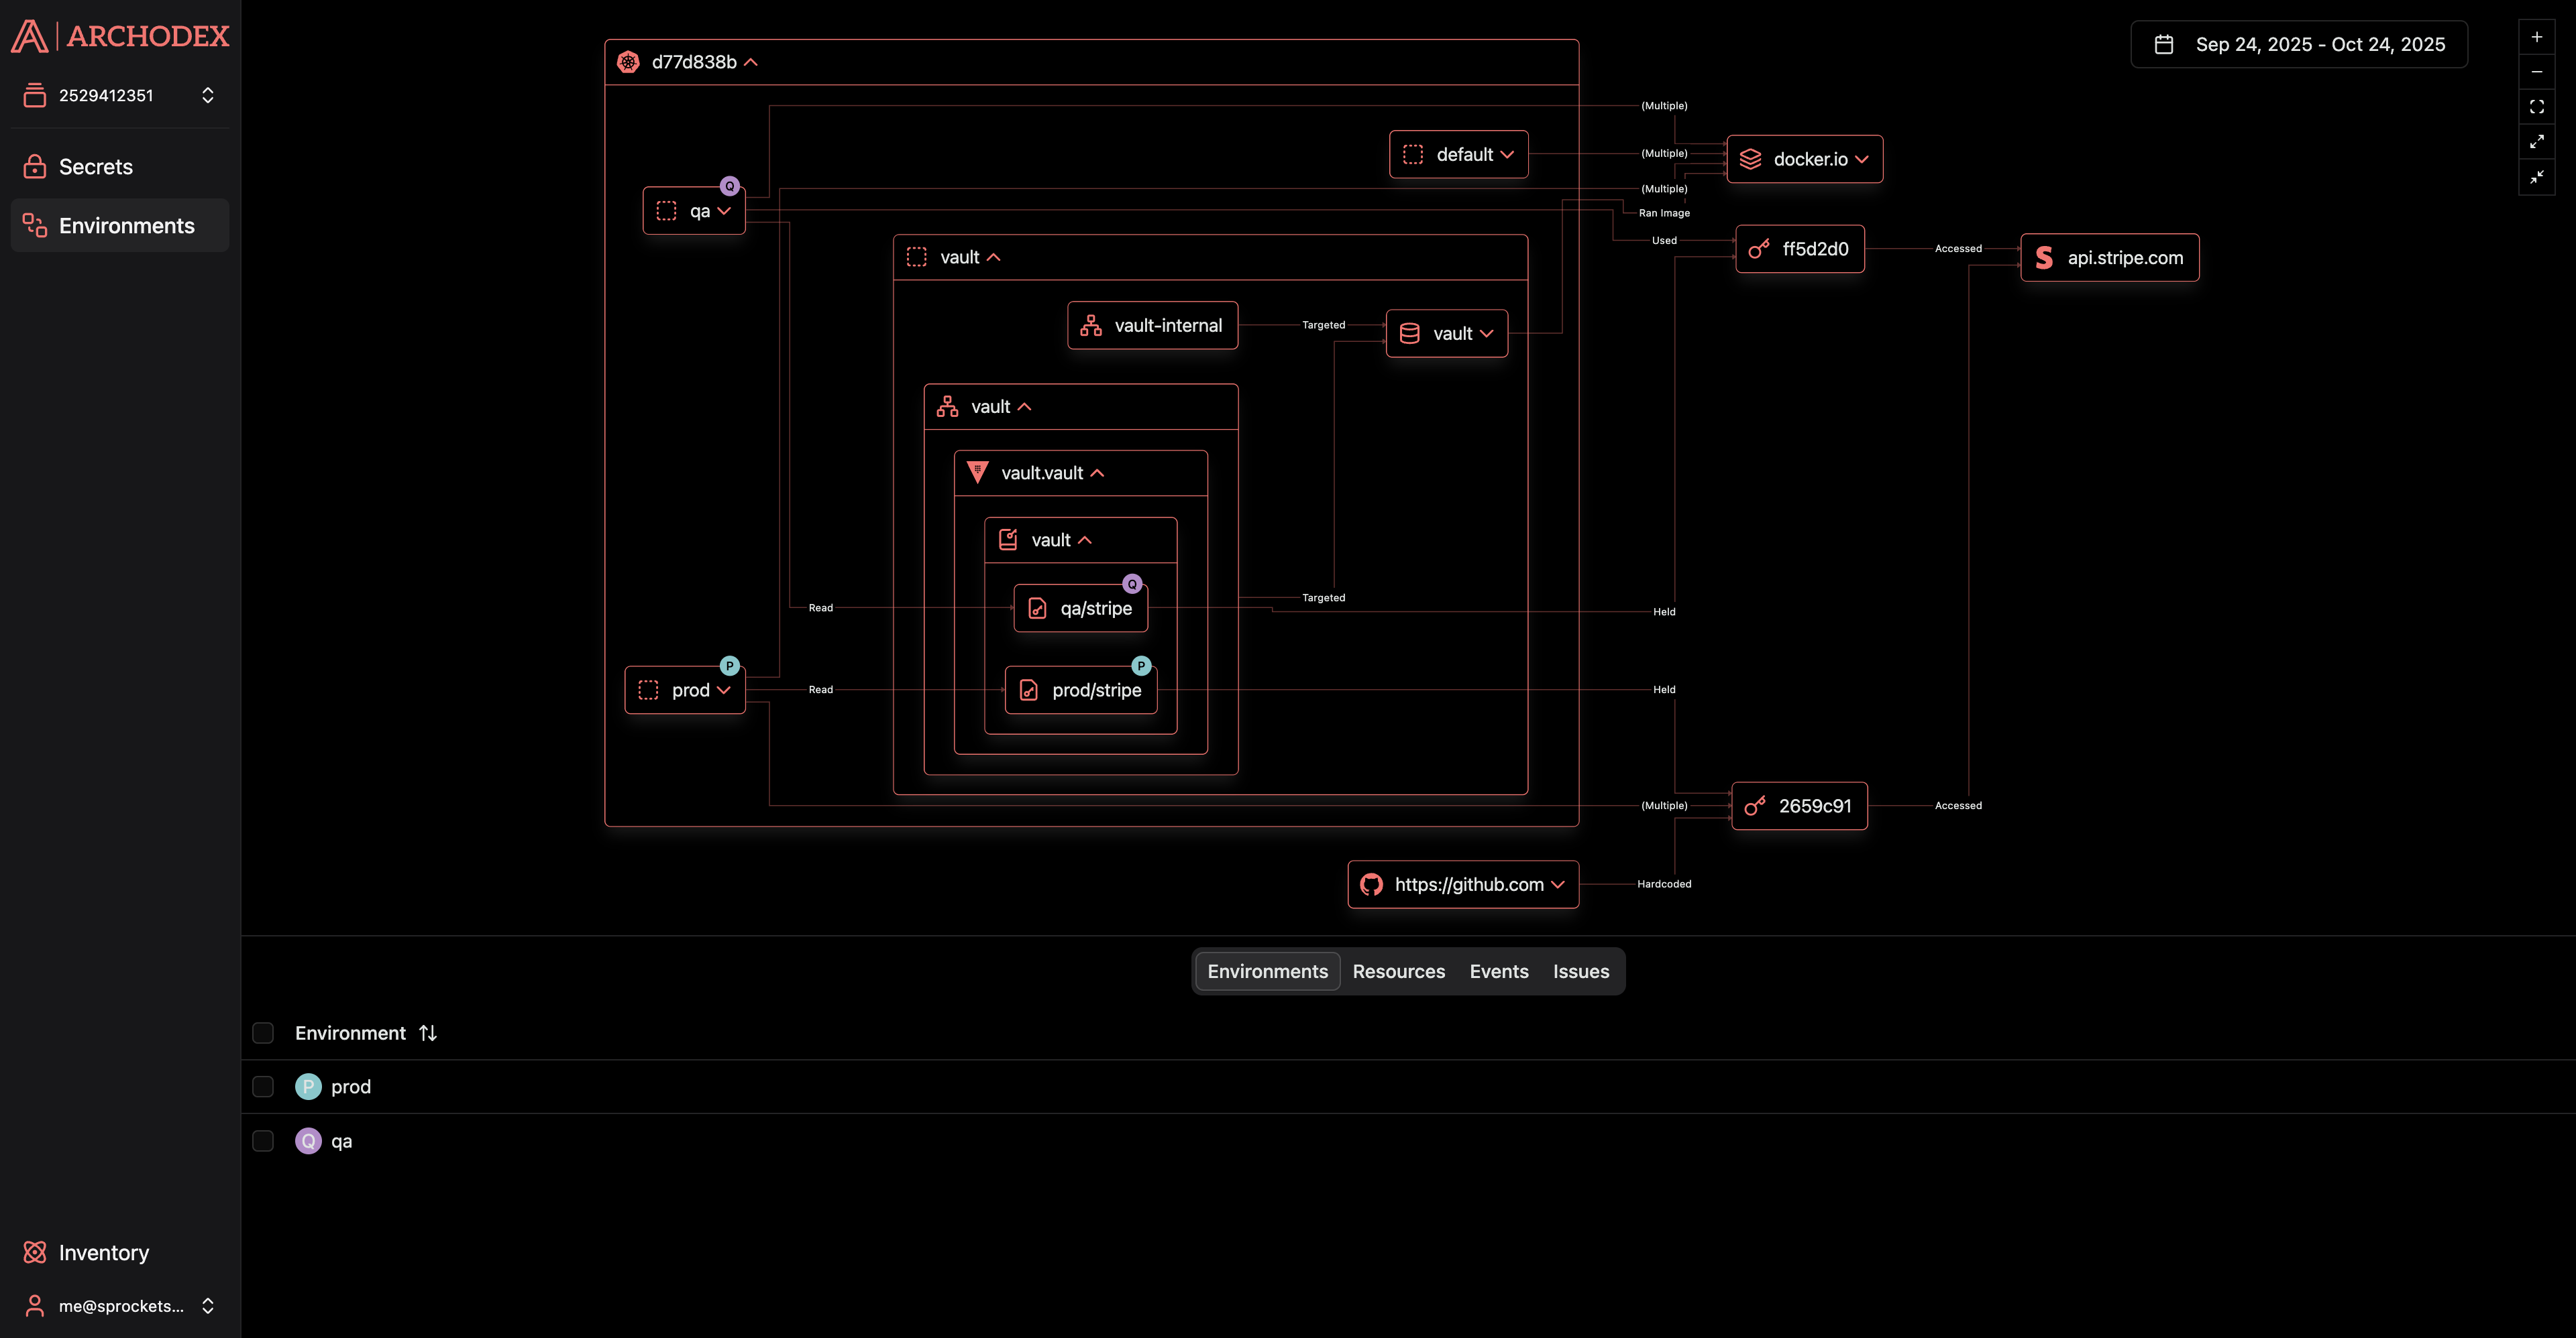Click the GitHub icon on the https://github.com node
2576x1338 pixels.
1371,884
